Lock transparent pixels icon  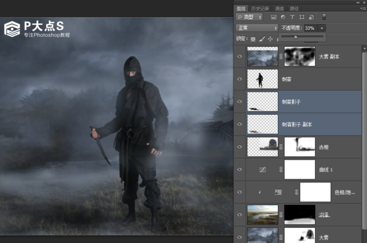[253, 39]
